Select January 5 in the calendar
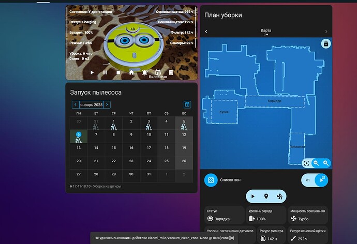Viewport: 357px width, 244px height. coord(184,123)
